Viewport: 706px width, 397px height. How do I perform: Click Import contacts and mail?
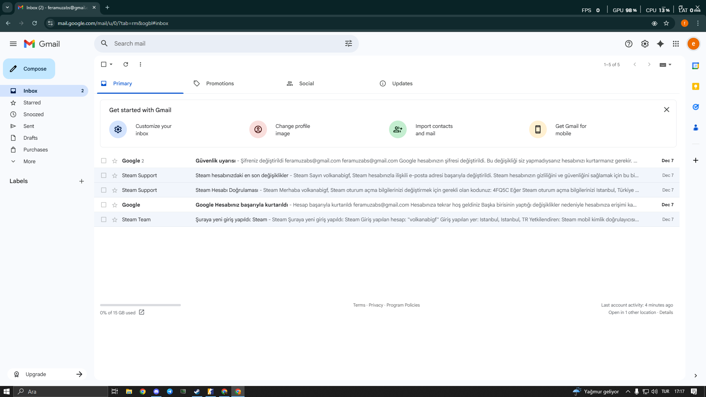(421, 129)
